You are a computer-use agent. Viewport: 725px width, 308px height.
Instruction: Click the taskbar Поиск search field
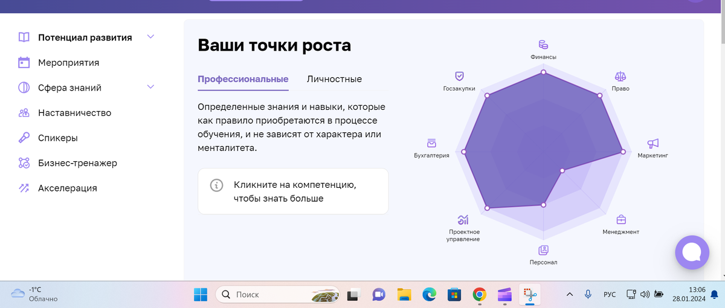click(x=277, y=295)
